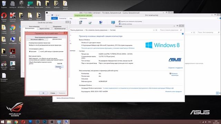Screen dimensions: 221x124
Task: Click the second Photoshop taskbar icon
Action: 45,122
